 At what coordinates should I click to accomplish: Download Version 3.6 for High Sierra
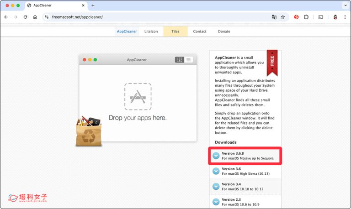pos(245,171)
